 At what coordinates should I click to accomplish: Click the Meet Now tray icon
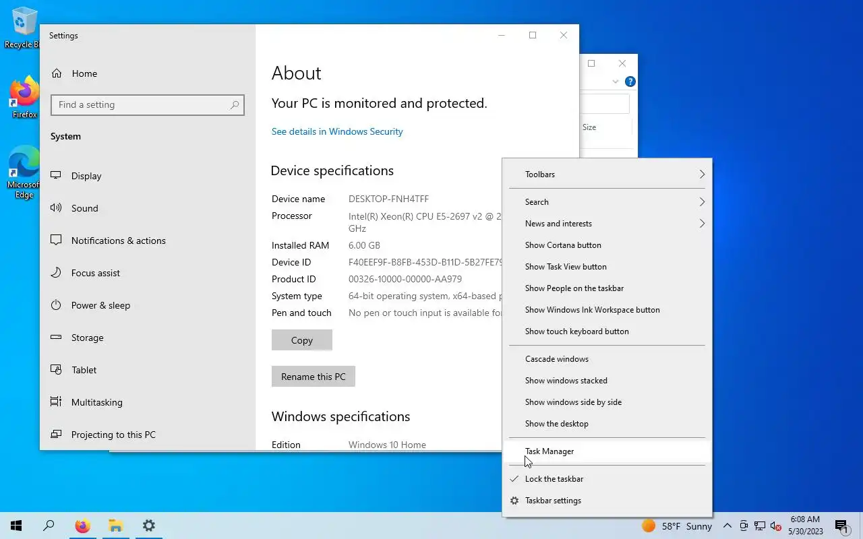(744, 526)
